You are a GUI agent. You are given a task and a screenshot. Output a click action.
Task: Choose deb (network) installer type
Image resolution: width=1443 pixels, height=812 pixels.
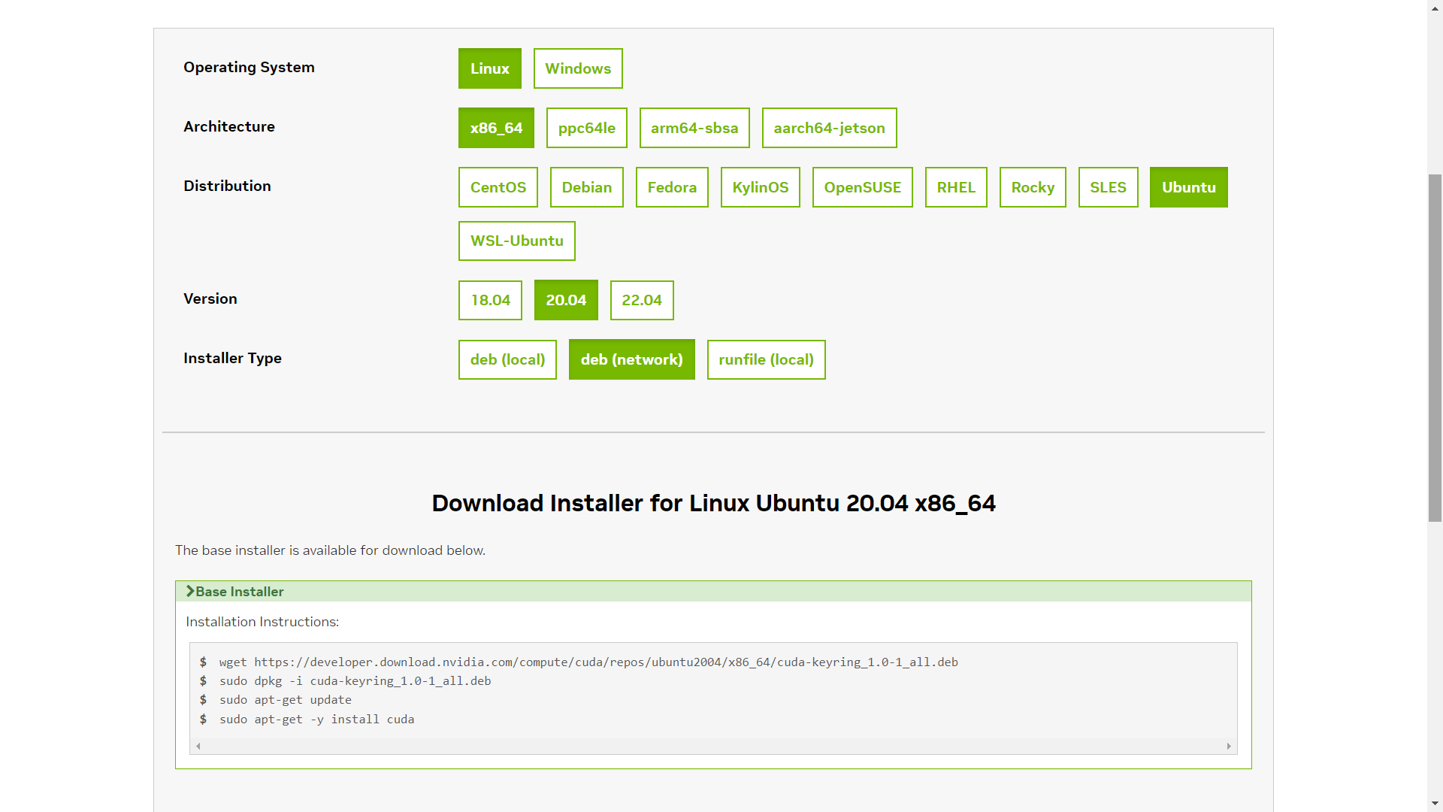coord(632,359)
